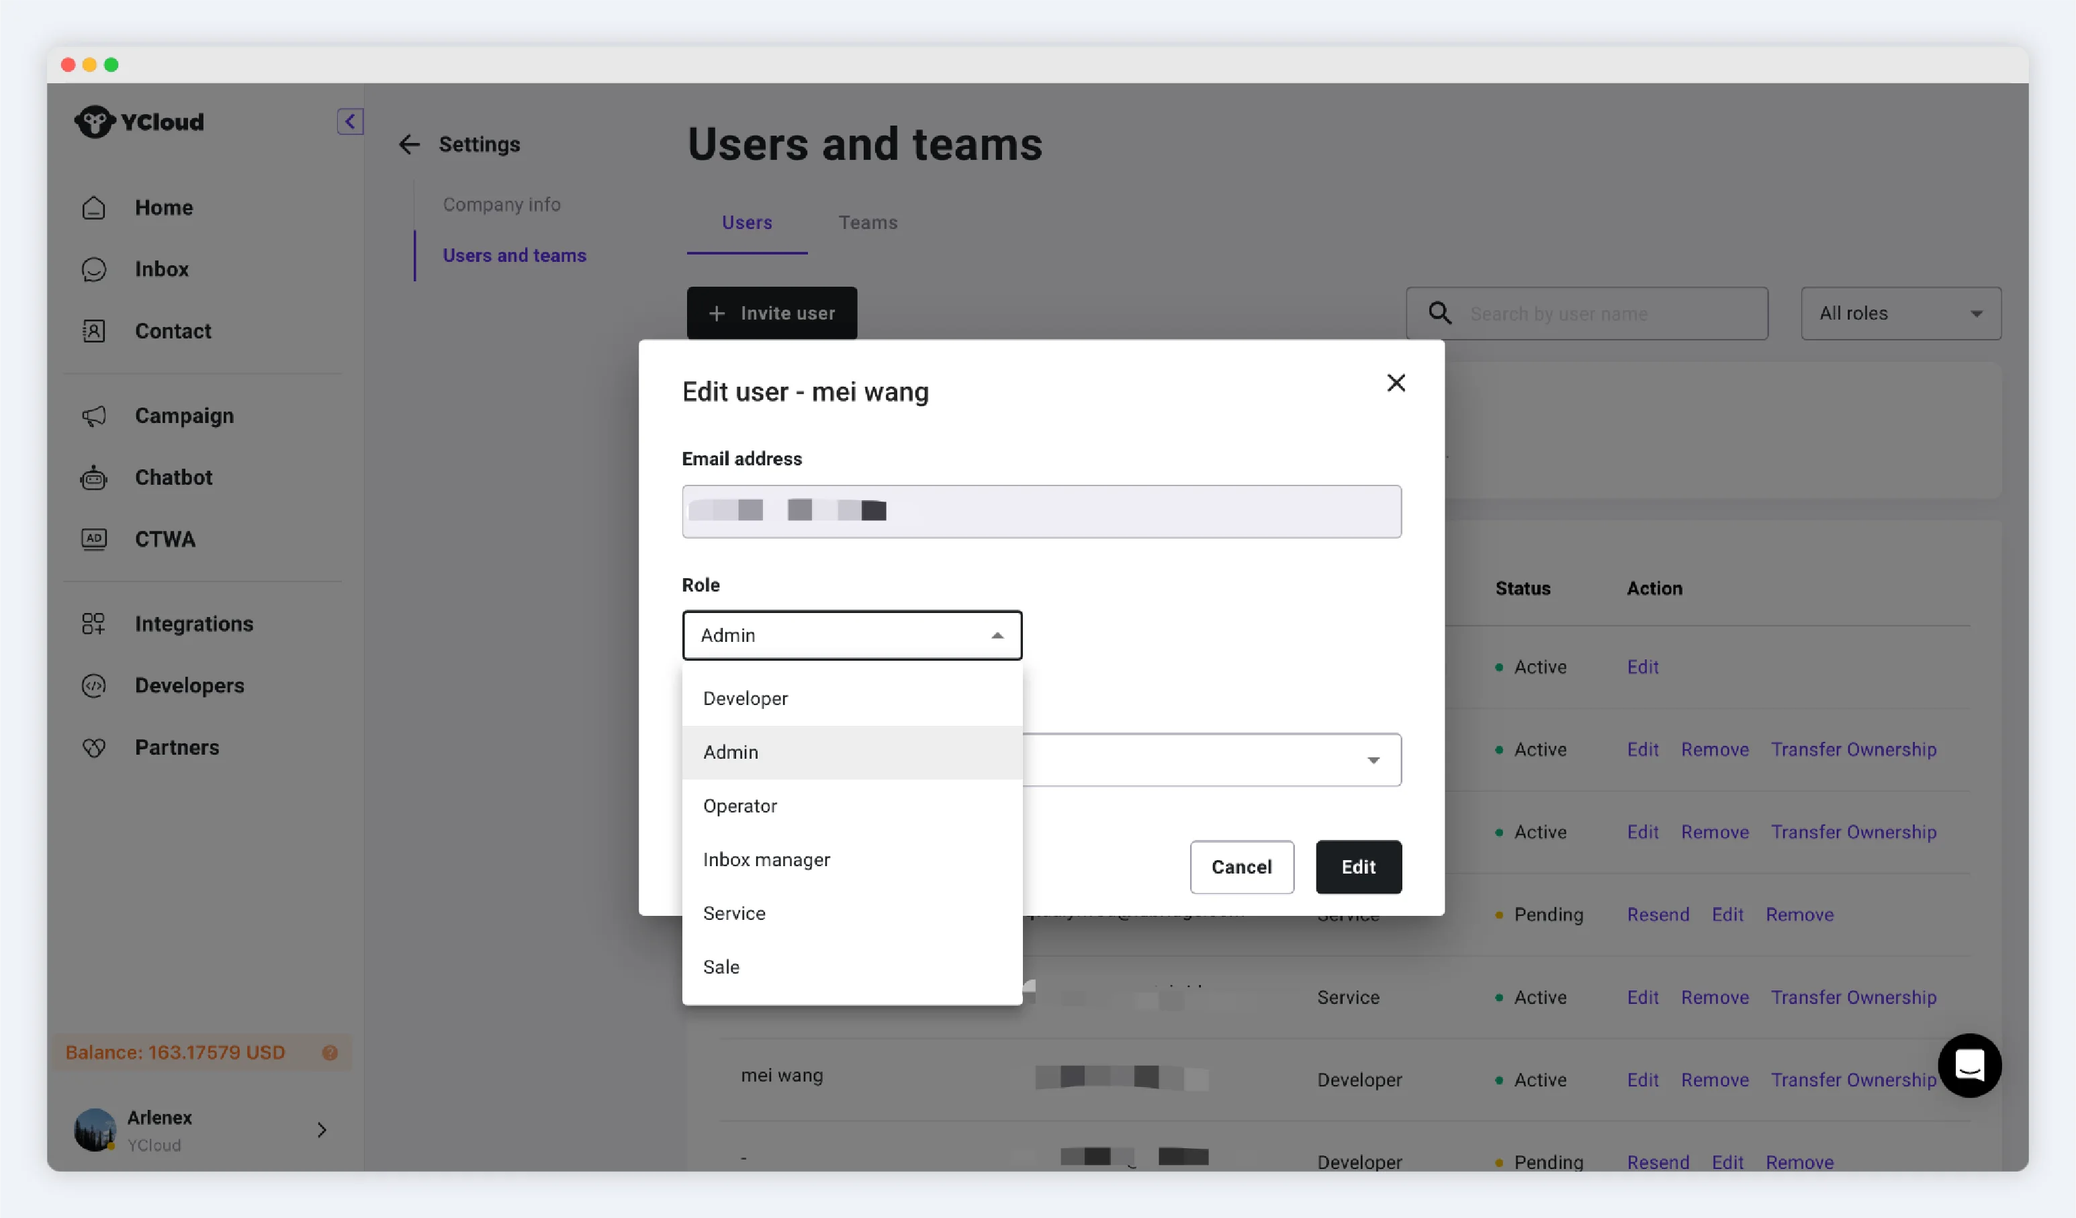Click the YCloud monkey logo

(94, 122)
